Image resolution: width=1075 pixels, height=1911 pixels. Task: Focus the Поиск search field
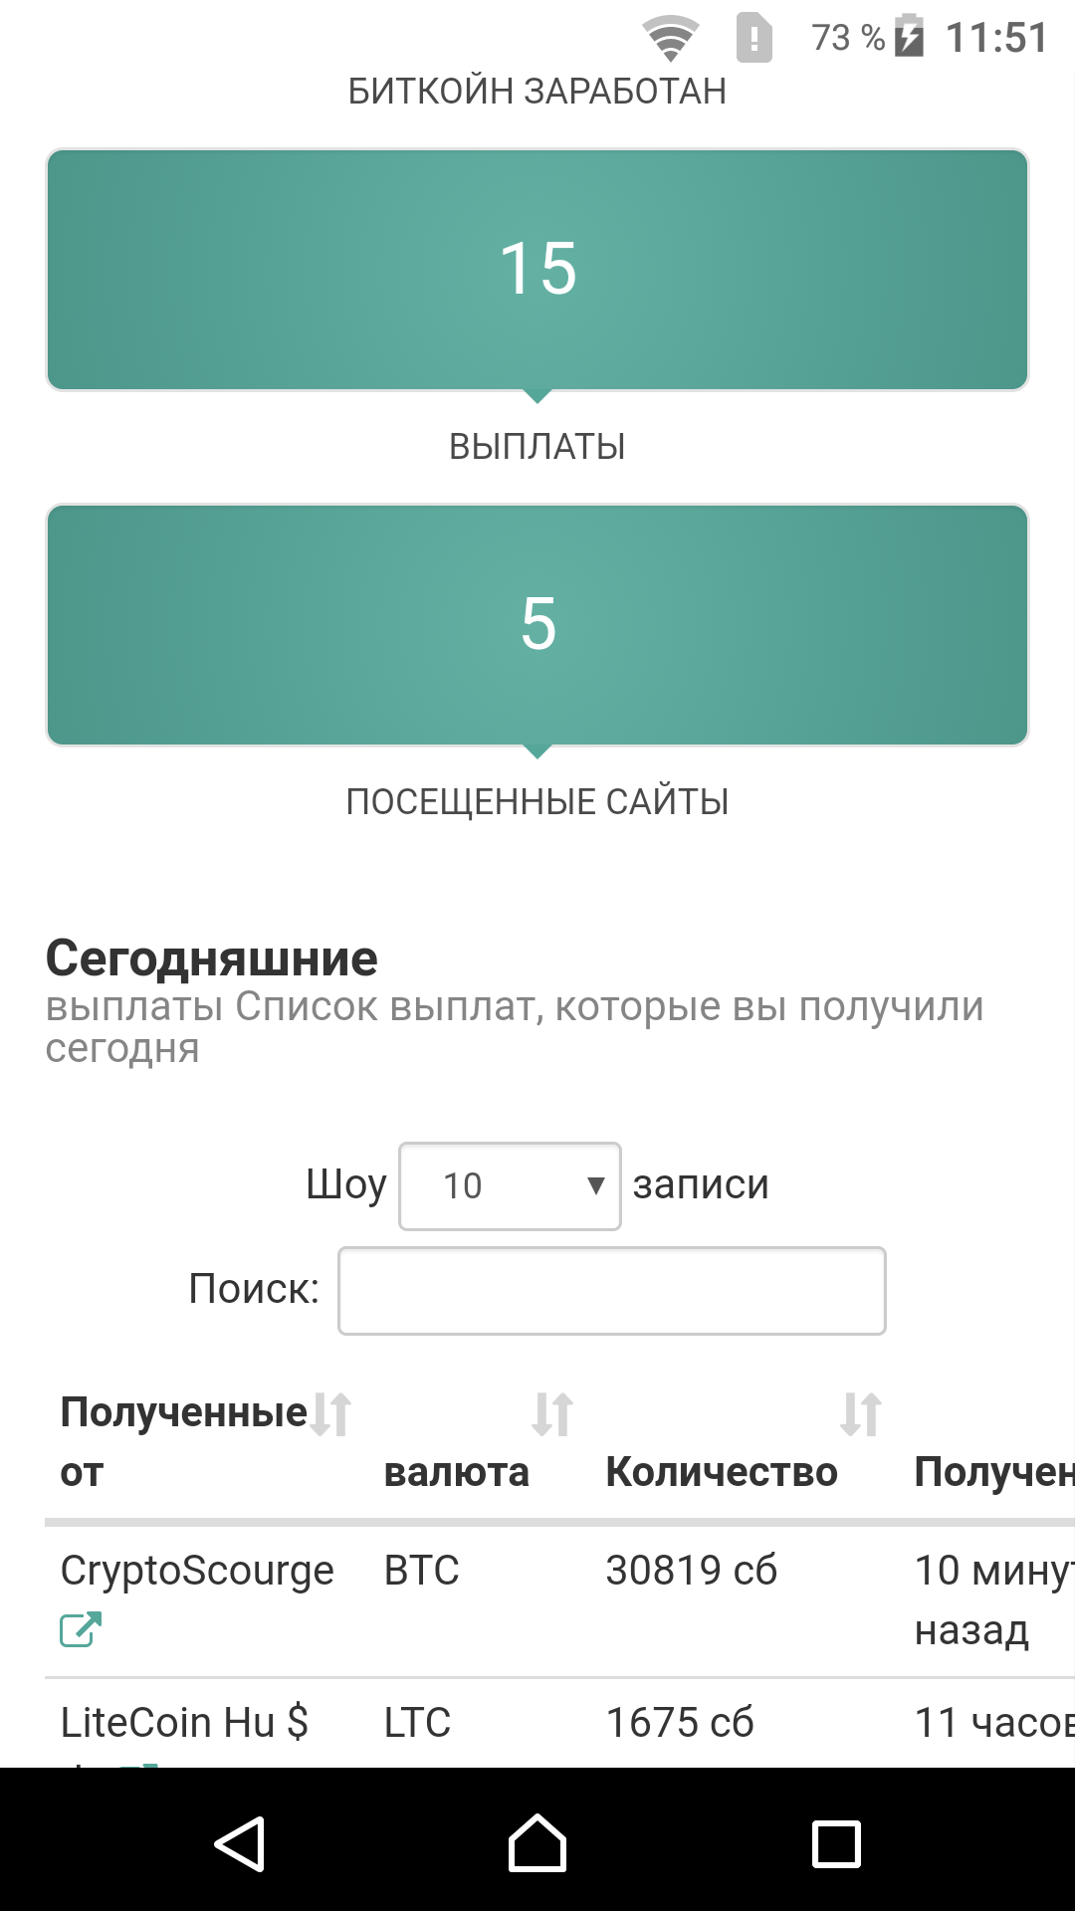[x=612, y=1290]
